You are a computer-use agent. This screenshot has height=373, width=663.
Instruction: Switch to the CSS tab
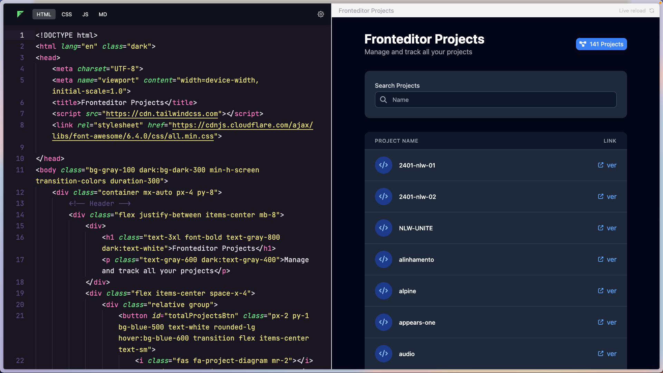pos(67,14)
